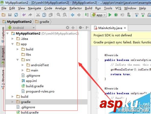The height and width of the screenshot is (114, 151).
Task: Collapse the src folder arrow
Action: tap(18, 60)
